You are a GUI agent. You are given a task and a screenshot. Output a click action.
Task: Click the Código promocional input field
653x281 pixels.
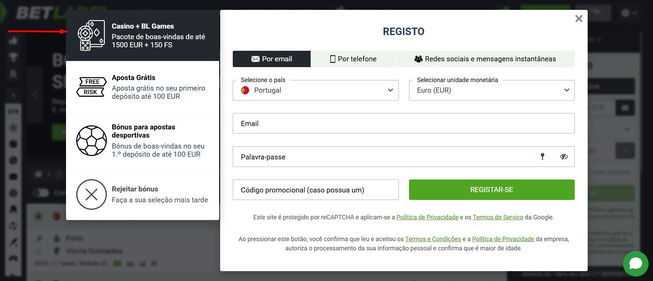tap(315, 190)
